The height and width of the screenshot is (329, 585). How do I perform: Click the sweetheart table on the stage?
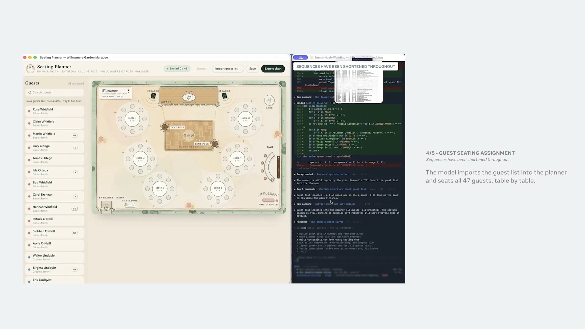pos(189,97)
